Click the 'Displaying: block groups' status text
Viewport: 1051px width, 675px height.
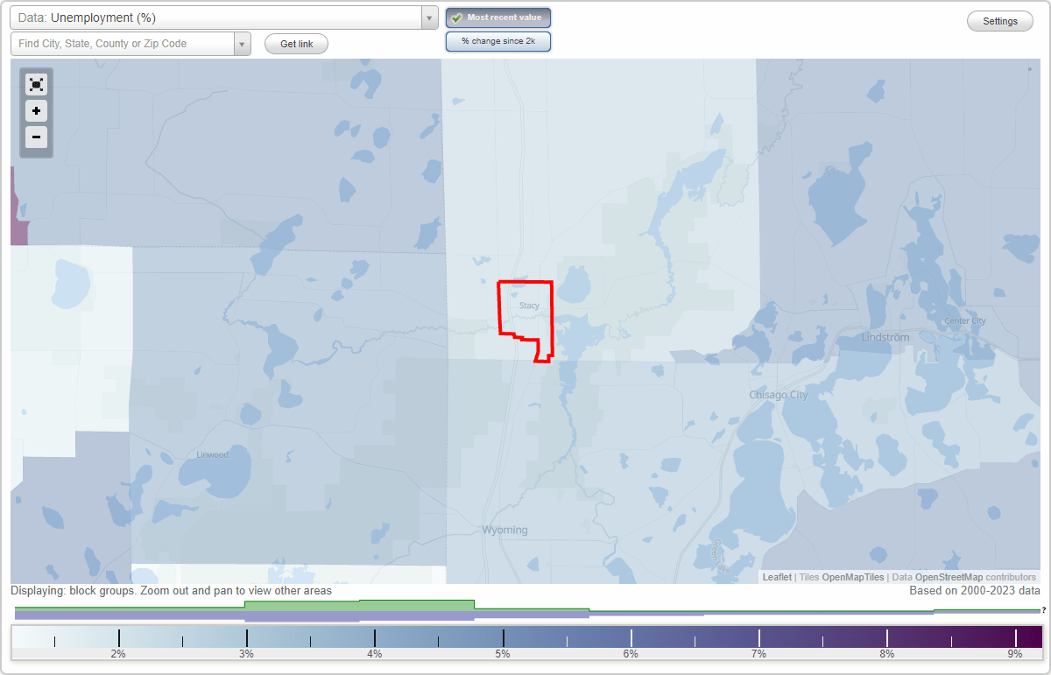[172, 591]
